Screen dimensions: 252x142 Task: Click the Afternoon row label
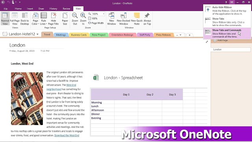(98, 110)
